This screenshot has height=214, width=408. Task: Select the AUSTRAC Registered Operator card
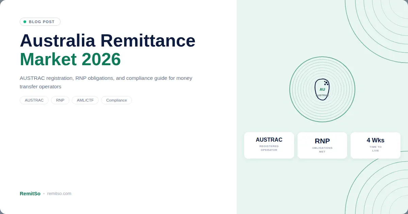(x=269, y=145)
